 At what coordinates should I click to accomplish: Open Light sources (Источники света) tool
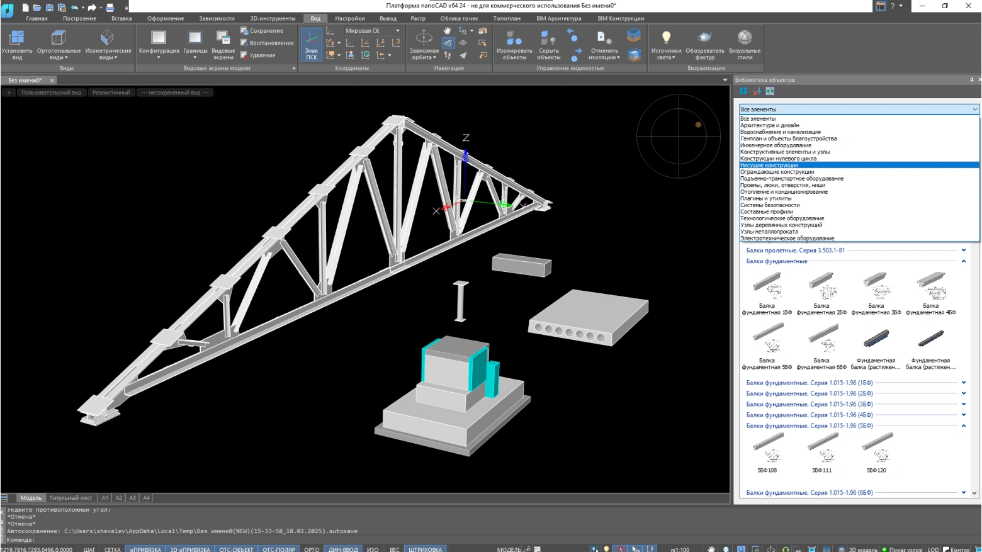[666, 38]
